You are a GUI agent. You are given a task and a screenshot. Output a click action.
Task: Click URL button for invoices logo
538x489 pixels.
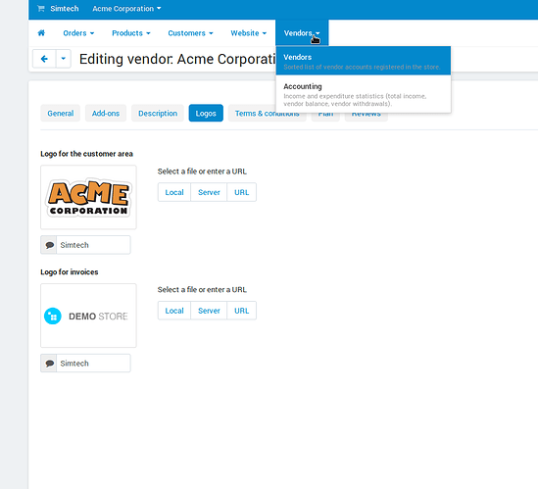[x=241, y=311]
